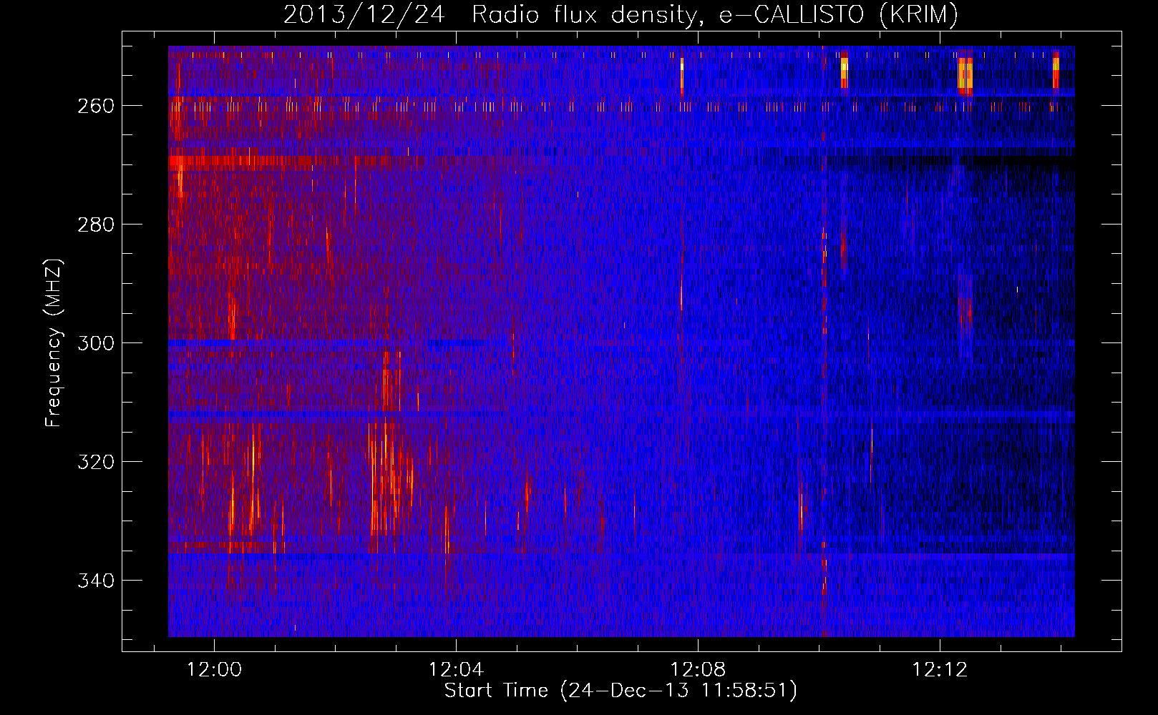Select the 12:08 time tick label
This screenshot has height=715, width=1158.
(x=698, y=670)
